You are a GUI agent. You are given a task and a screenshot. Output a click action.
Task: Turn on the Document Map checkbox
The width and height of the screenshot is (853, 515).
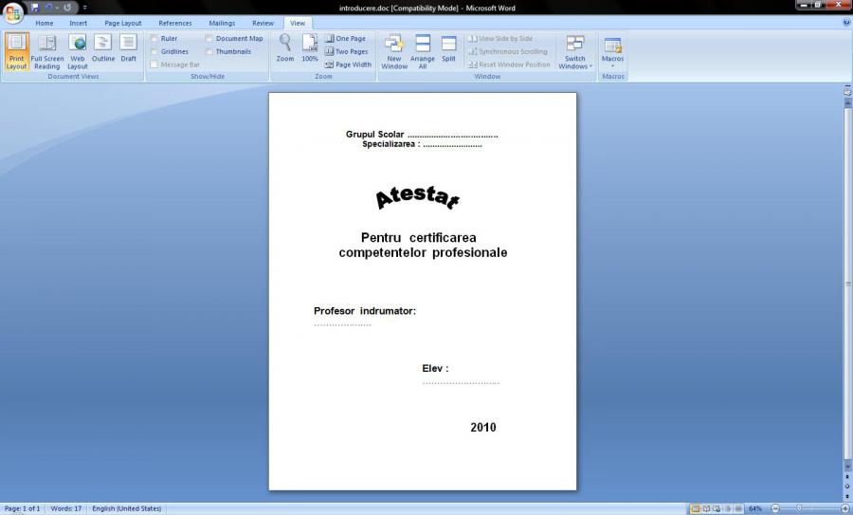(209, 39)
